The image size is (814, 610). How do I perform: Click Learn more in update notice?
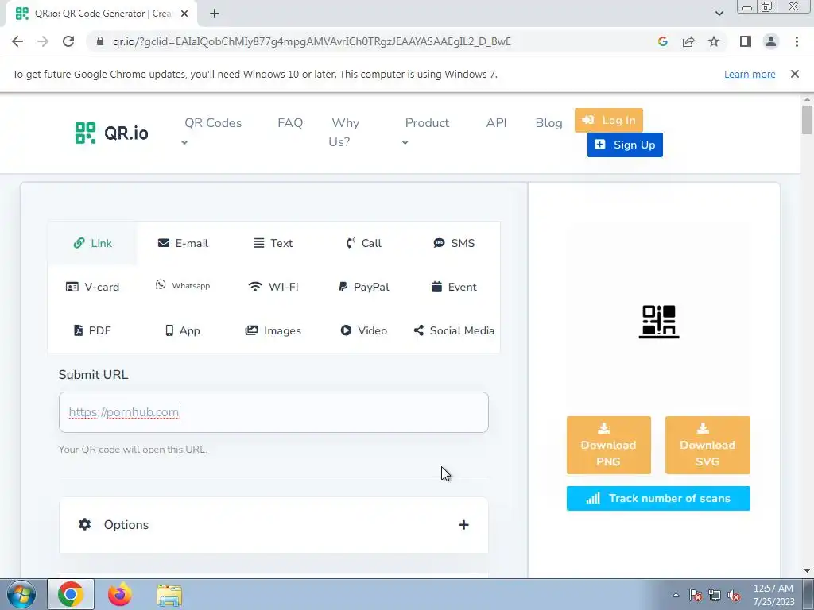750,74
